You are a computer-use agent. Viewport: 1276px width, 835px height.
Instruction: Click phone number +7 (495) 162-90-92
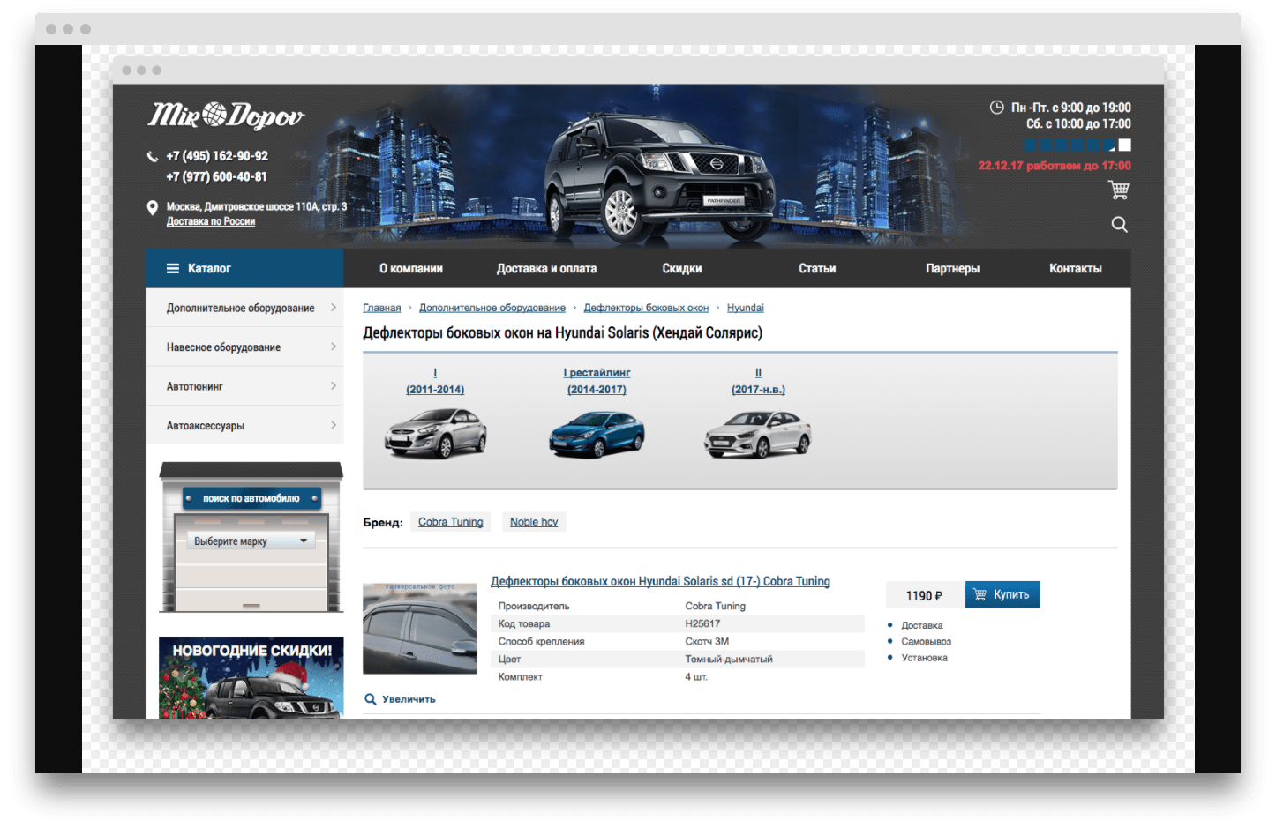tap(217, 156)
